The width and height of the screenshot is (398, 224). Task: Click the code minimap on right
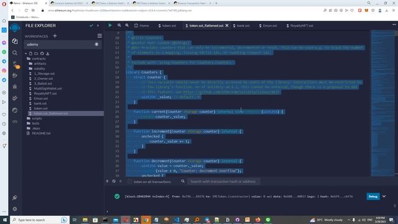[382, 103]
